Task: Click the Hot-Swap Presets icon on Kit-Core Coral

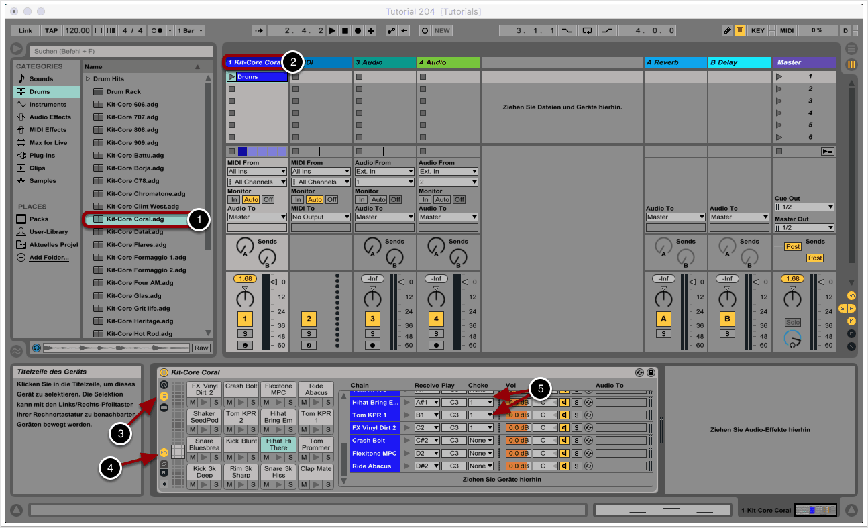Action: (639, 372)
